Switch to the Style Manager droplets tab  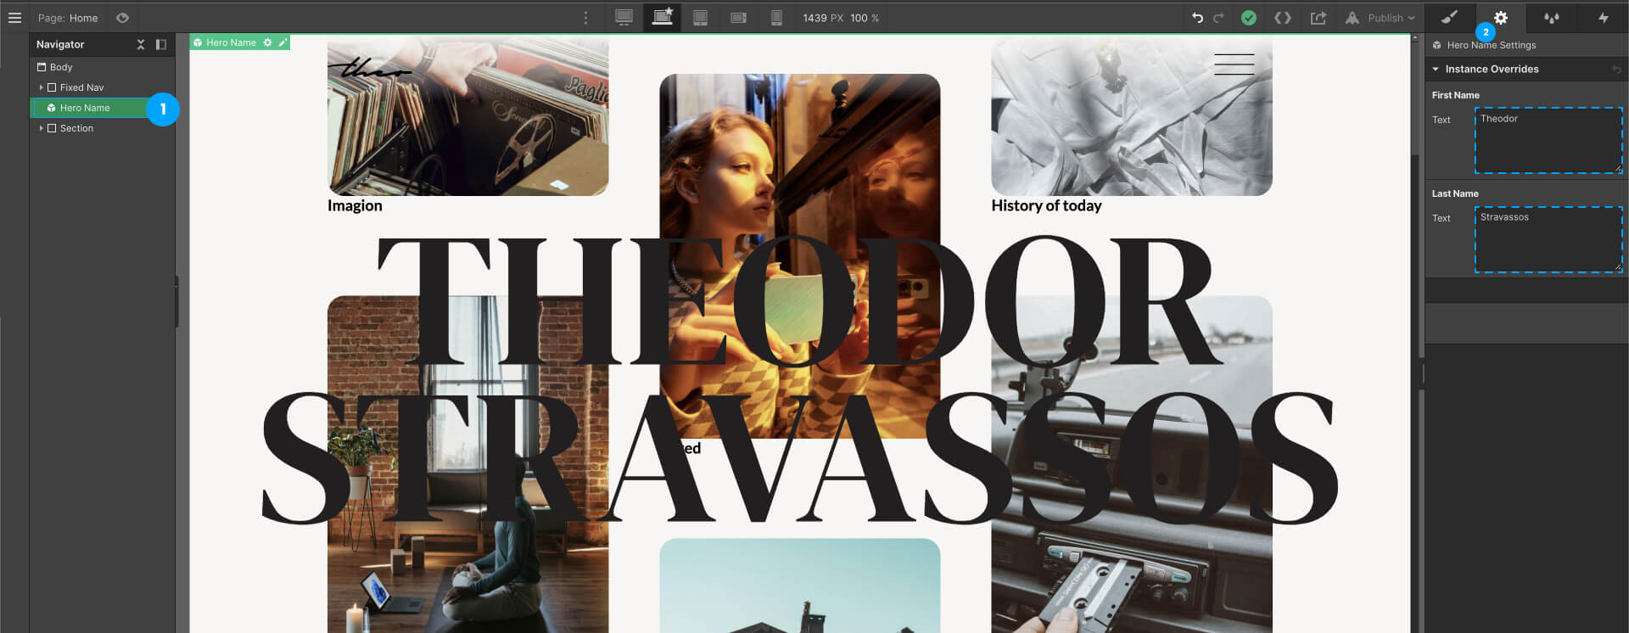click(x=1552, y=18)
